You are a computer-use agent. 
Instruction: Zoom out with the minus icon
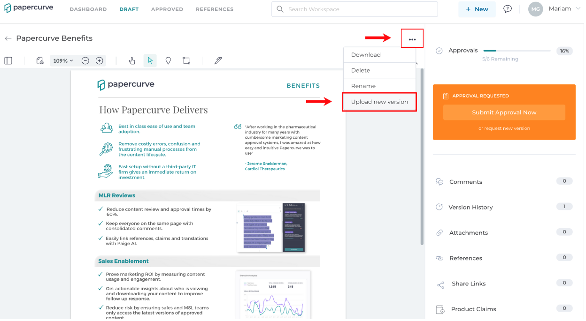coord(85,60)
